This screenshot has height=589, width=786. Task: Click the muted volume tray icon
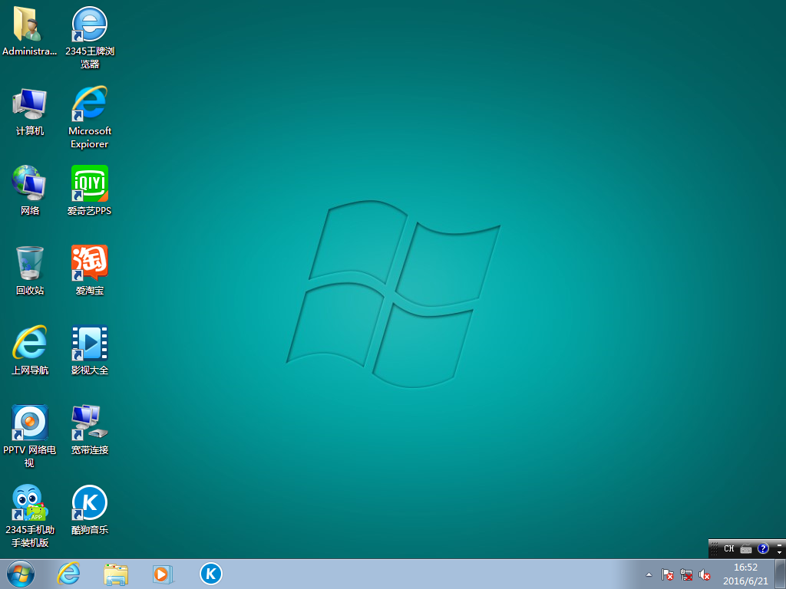(705, 574)
